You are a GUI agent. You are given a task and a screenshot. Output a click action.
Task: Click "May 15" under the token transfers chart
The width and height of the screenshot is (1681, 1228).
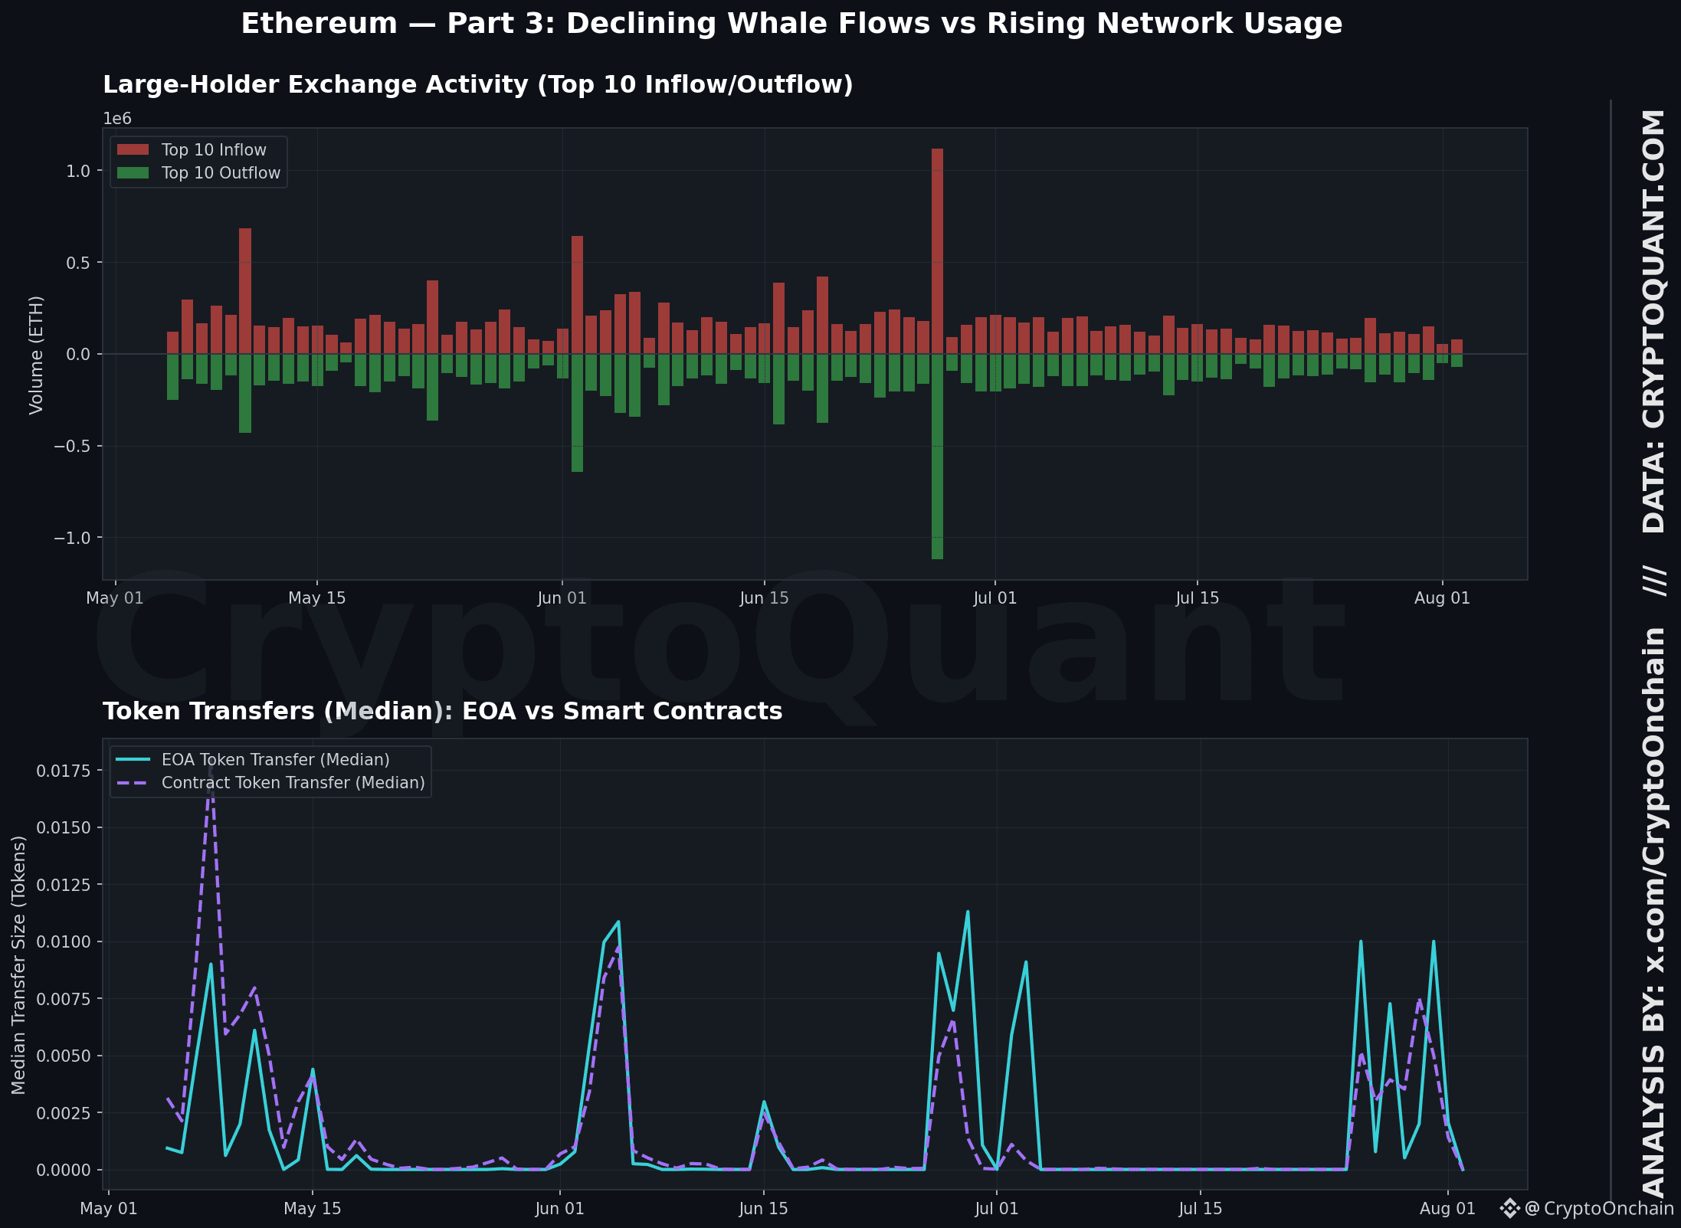coord(313,1209)
